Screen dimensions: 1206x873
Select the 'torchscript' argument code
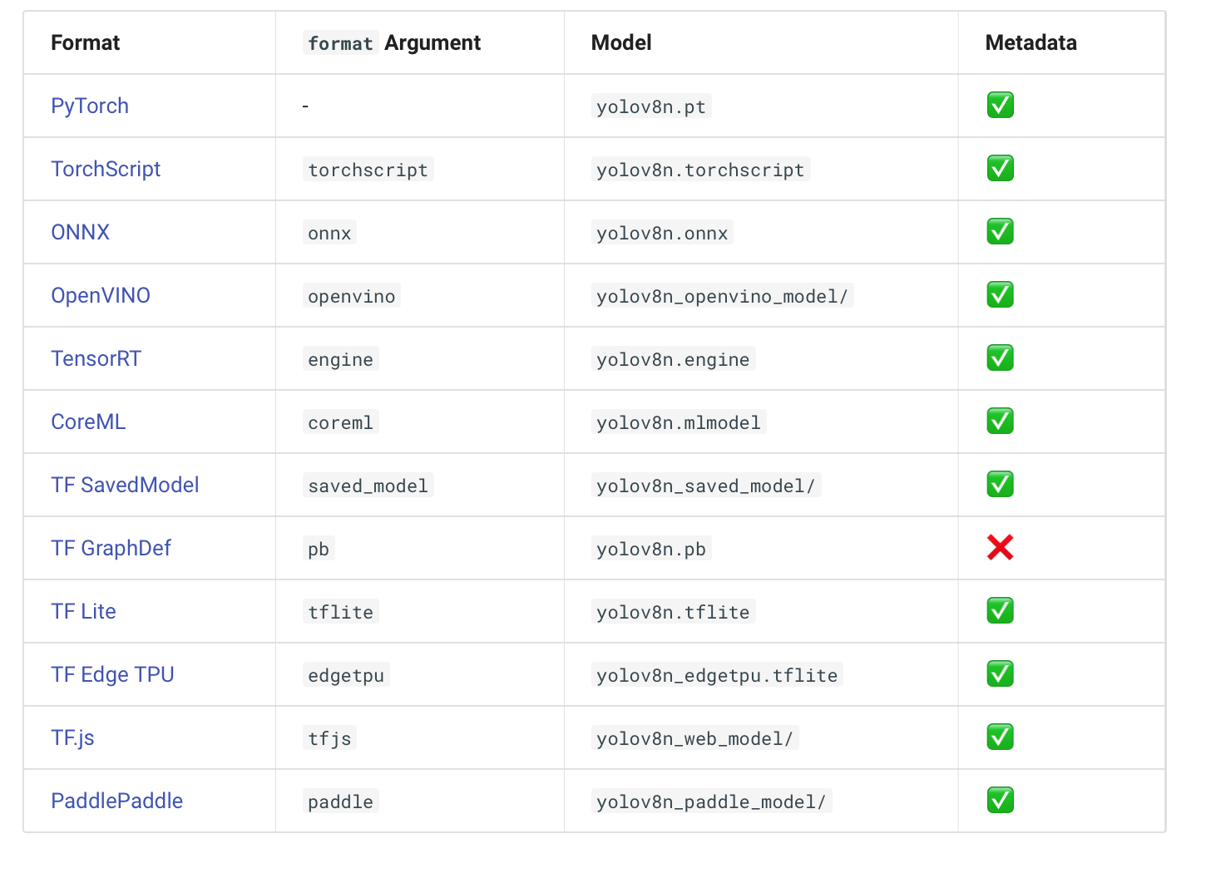point(368,170)
